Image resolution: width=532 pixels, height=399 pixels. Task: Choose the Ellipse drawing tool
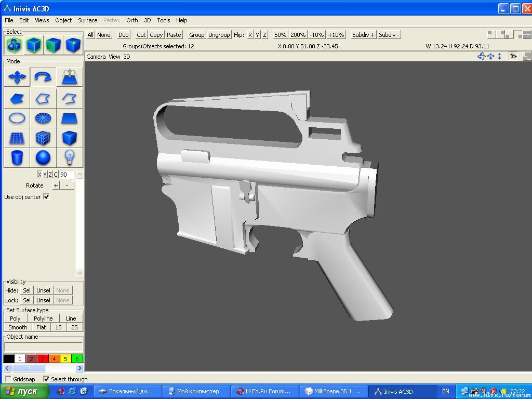[x=17, y=118]
